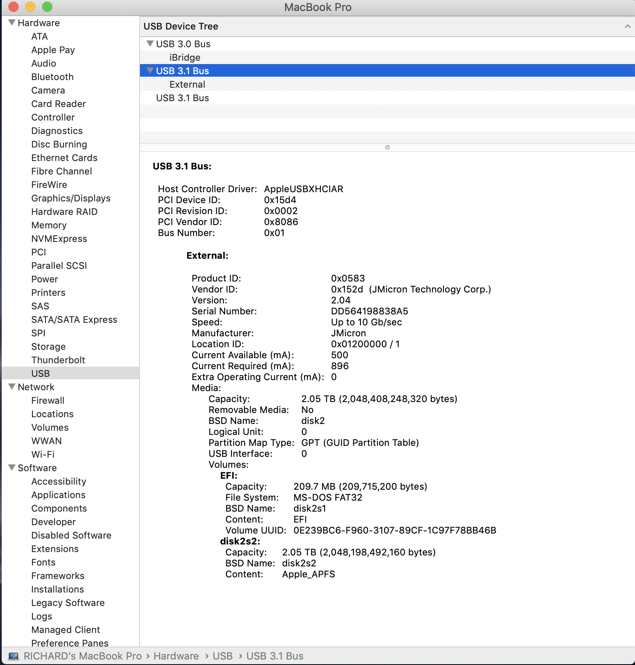Open Accessibility under Software
This screenshot has width=635, height=665.
click(59, 481)
